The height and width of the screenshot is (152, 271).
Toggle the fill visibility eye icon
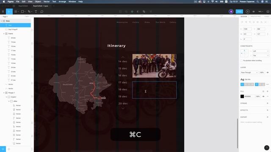(x=263, y=96)
